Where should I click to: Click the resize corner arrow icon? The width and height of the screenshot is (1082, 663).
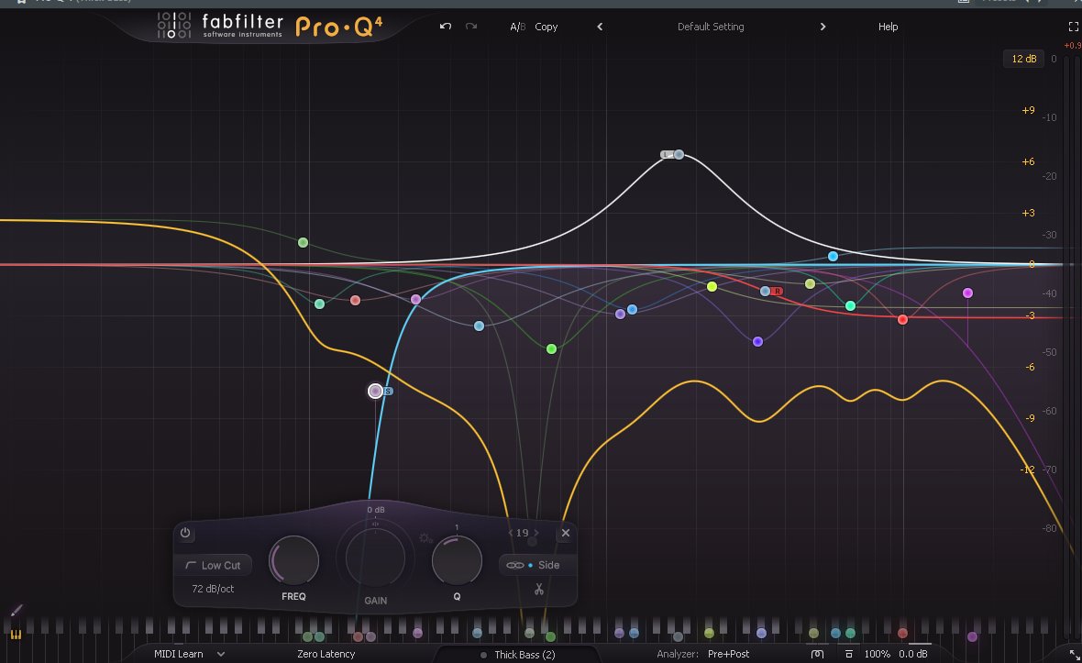point(1074,654)
